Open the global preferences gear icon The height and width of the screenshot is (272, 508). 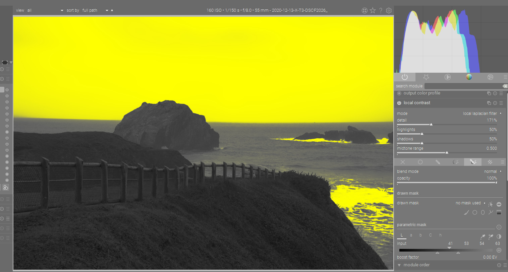click(x=389, y=10)
